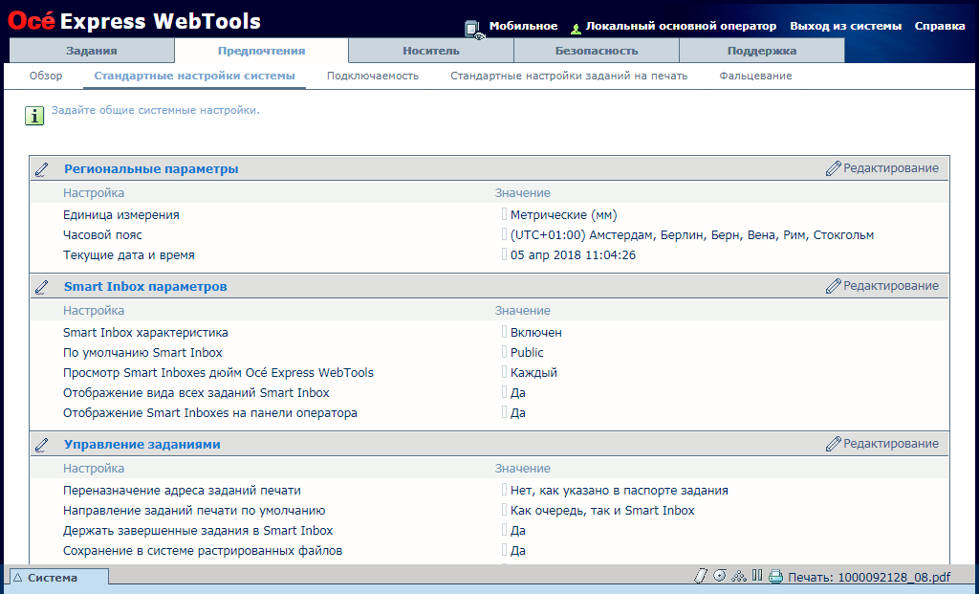
Task: Click the Региональные параметры section title
Action: 151,168
